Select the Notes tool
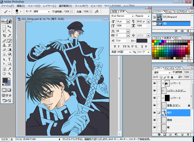Viewport: 194px width, 142px height. 4,69
